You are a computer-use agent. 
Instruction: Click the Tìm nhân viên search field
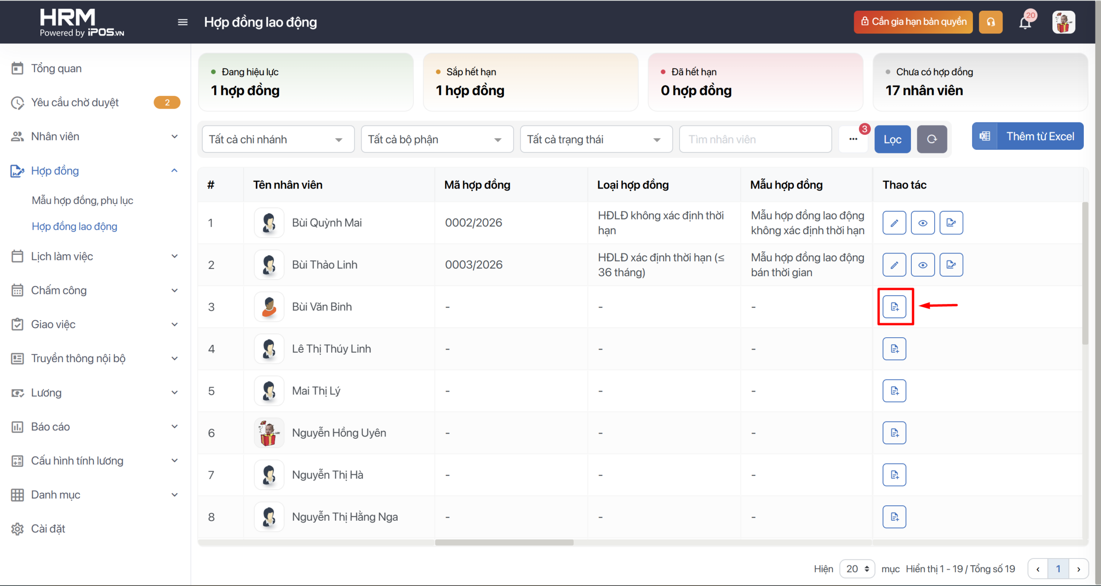(x=755, y=139)
